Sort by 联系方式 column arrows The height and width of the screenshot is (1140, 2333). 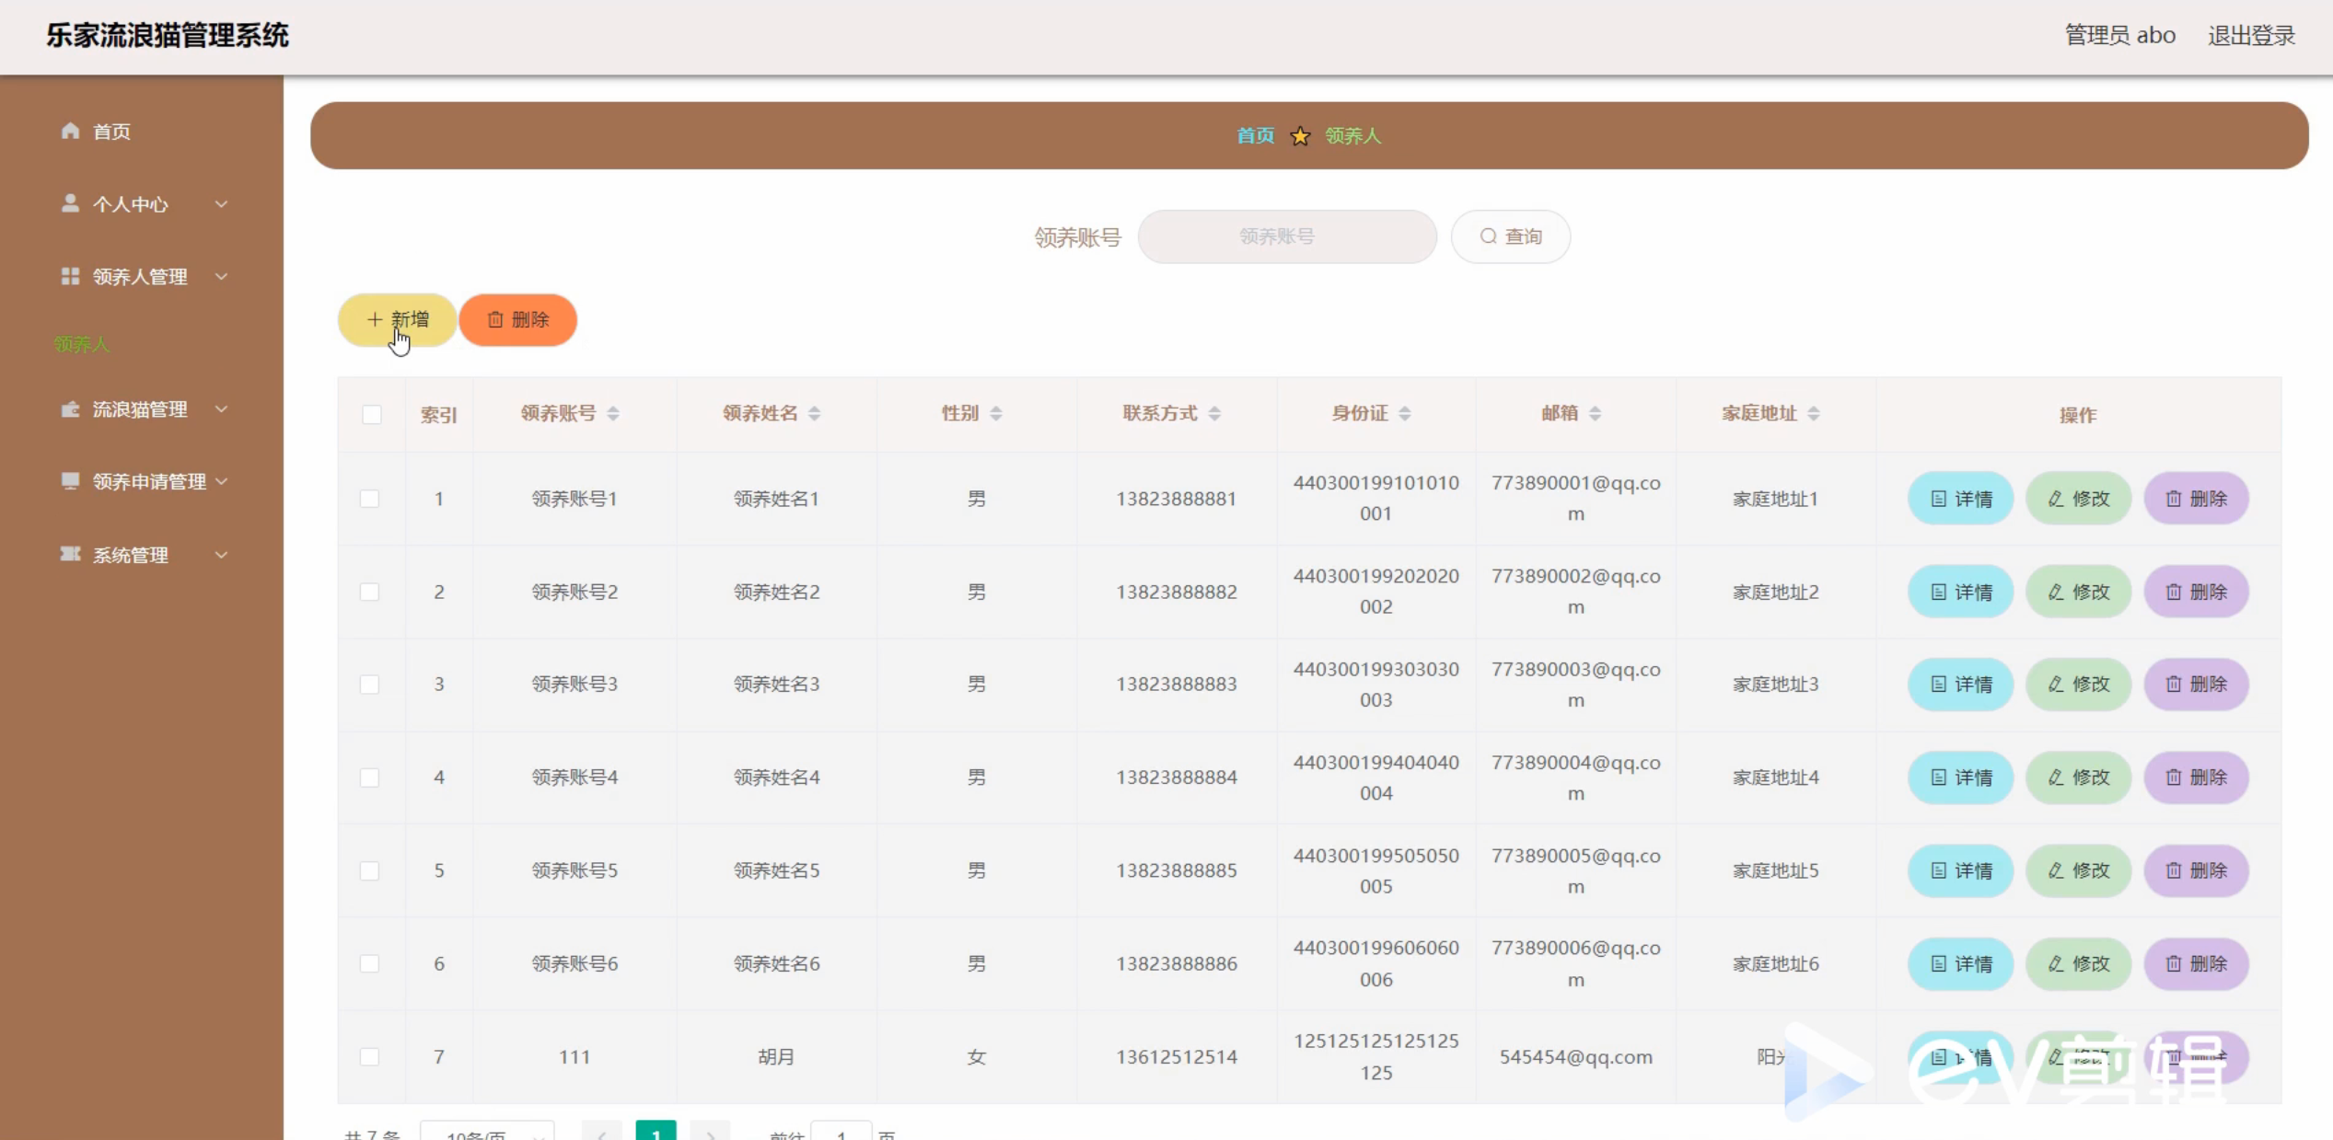[x=1214, y=414]
